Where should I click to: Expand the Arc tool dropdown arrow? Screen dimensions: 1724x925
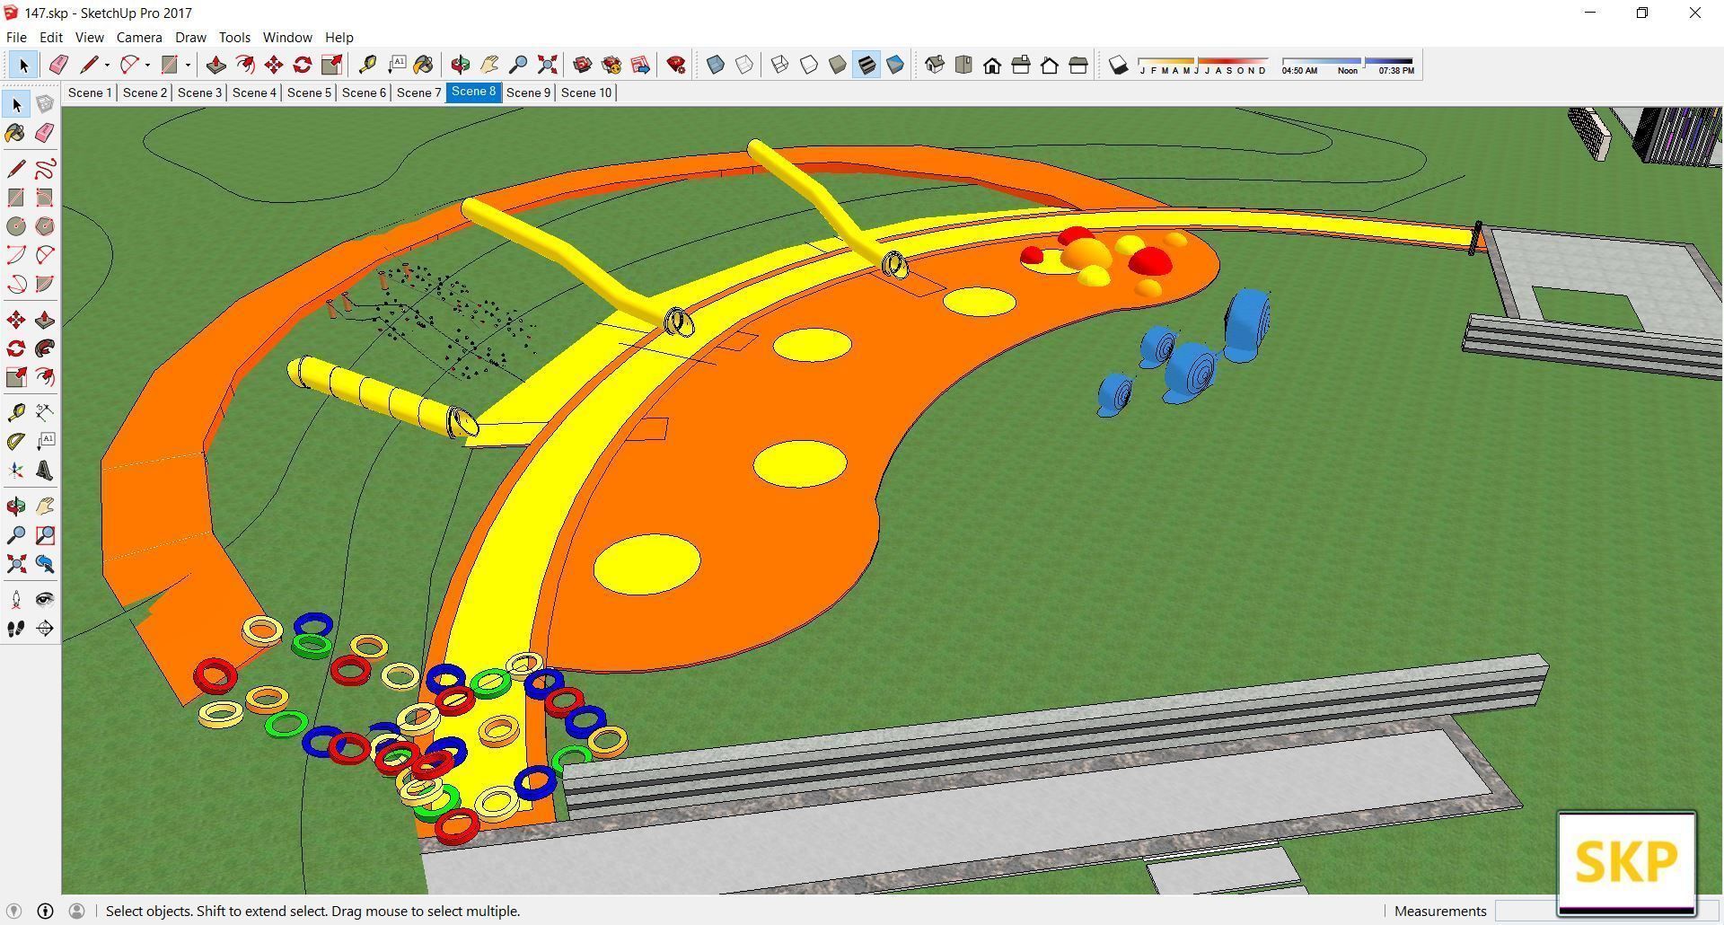coord(147,65)
